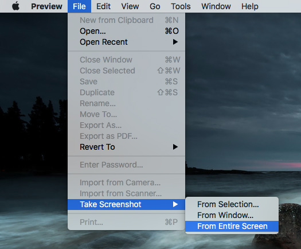Screen dimensions: 301x249
Task: Expand the Revert To submenu
Action: [x=126, y=147]
